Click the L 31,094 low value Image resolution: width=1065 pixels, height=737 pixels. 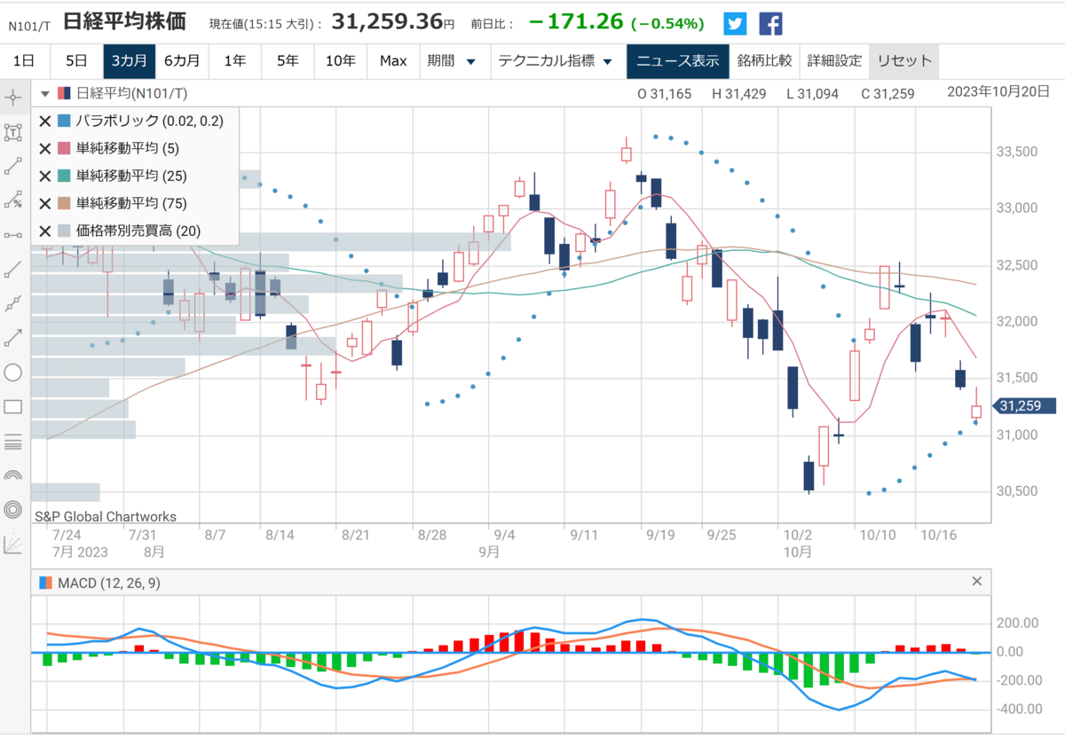click(x=813, y=93)
